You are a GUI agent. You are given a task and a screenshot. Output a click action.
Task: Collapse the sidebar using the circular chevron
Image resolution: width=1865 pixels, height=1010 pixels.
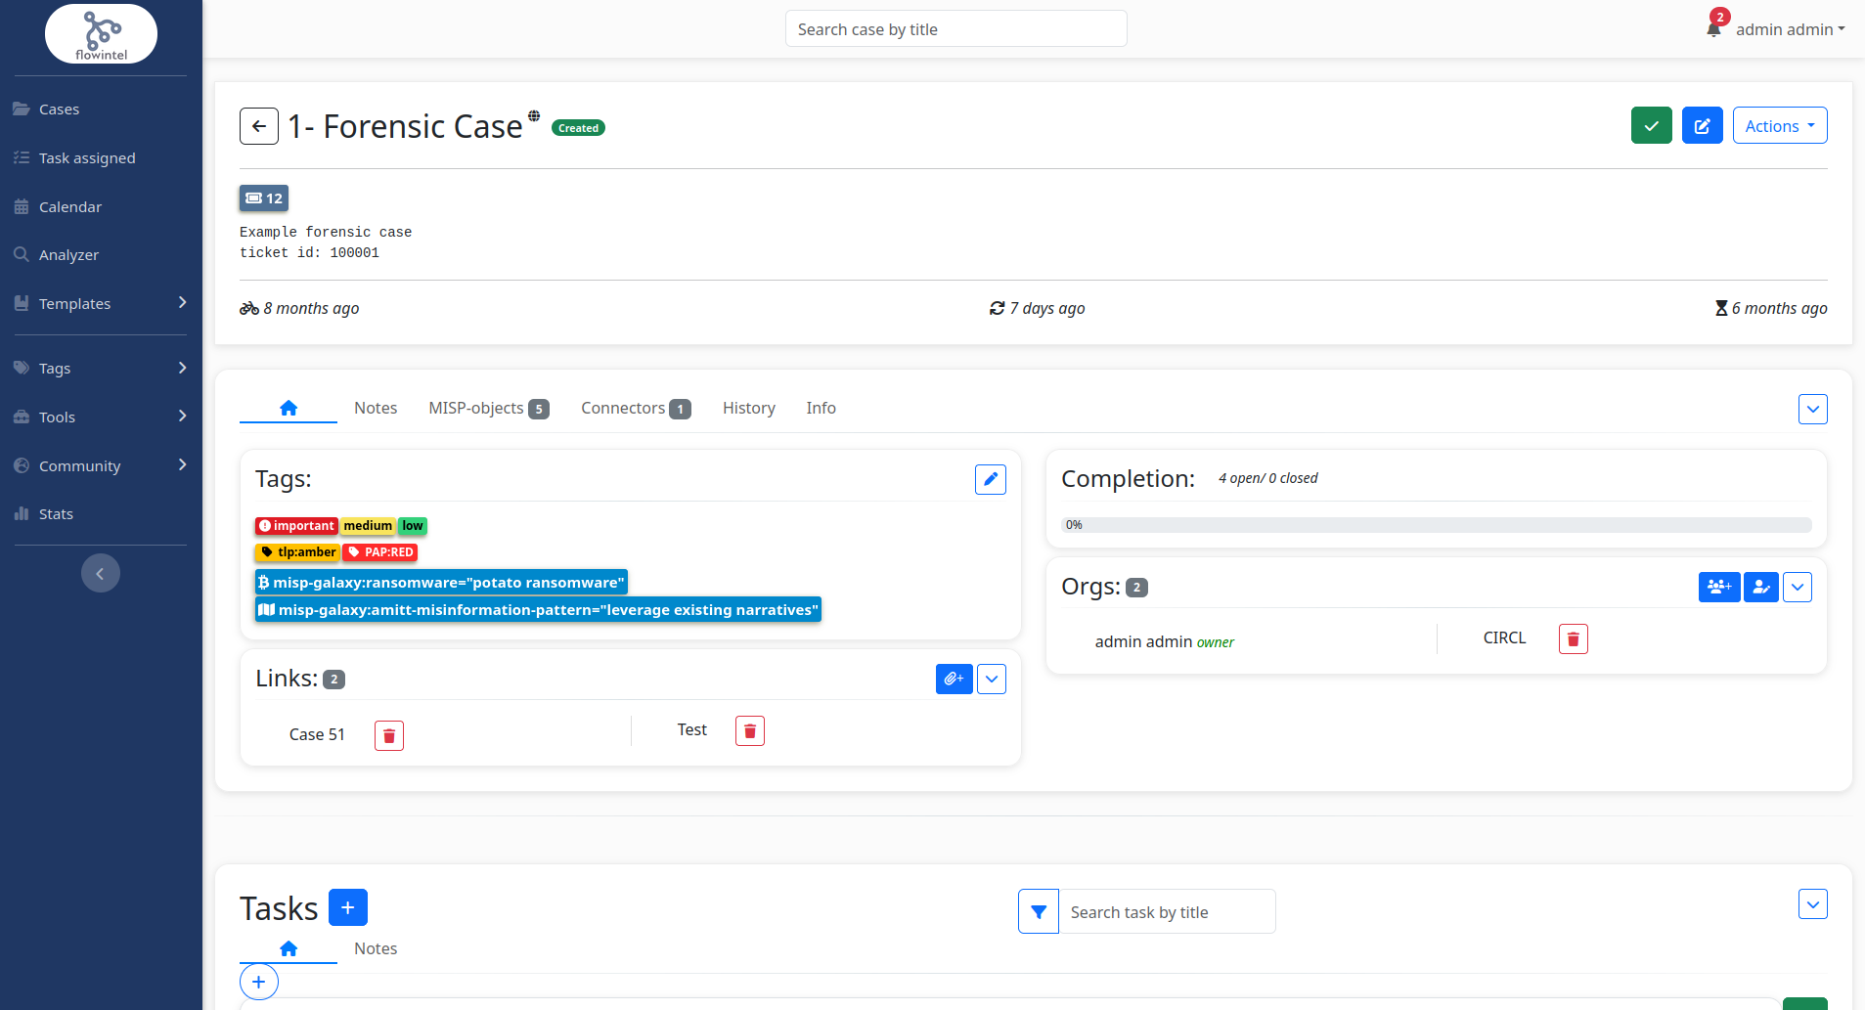[x=101, y=572]
